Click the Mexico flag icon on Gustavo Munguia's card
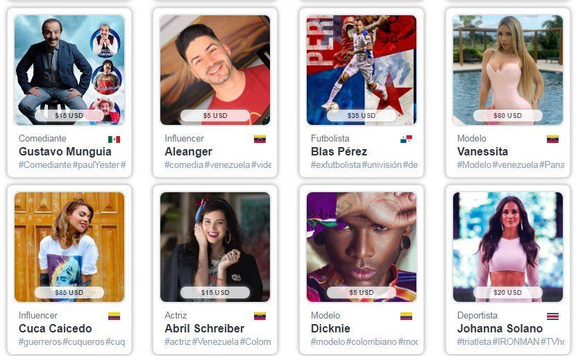The height and width of the screenshot is (356, 576). click(114, 139)
